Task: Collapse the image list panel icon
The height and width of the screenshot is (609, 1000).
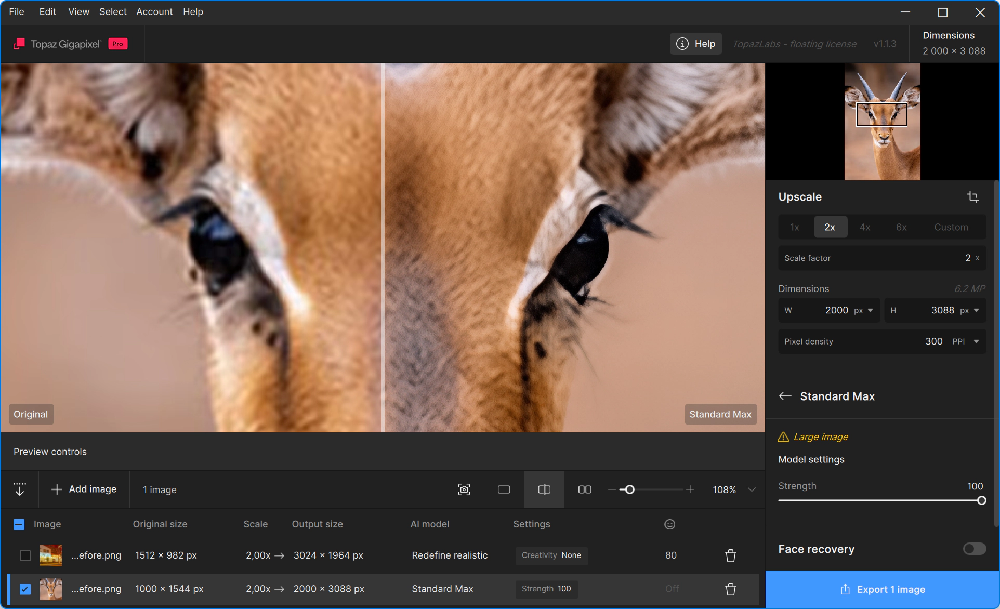Action: 20,489
